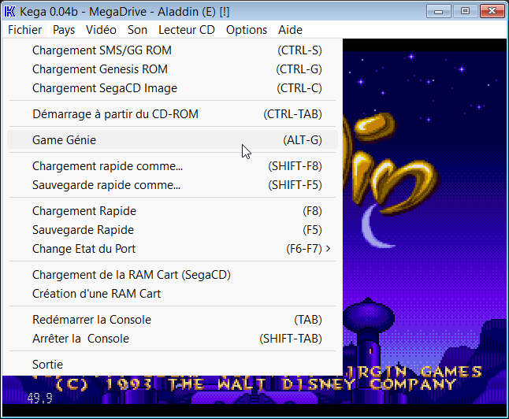Screen dimensions: 509x419
Task: Minimize the Kega window
Action: click(x=439, y=11)
